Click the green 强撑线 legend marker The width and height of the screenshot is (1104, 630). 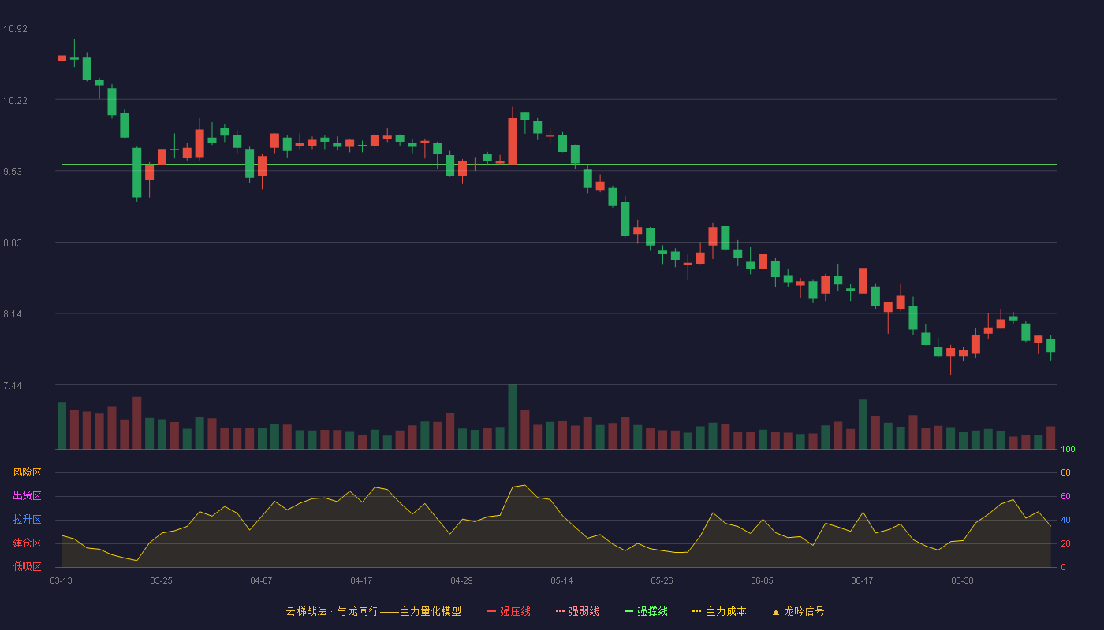(629, 611)
